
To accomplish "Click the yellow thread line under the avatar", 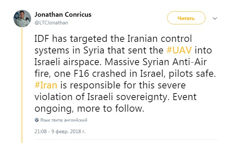I will click(22, 85).
